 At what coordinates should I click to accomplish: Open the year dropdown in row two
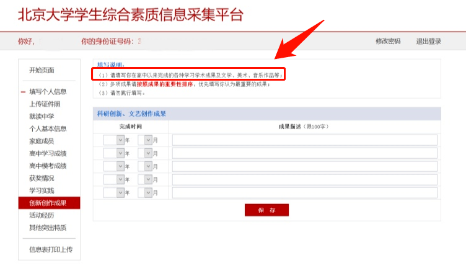pos(114,153)
